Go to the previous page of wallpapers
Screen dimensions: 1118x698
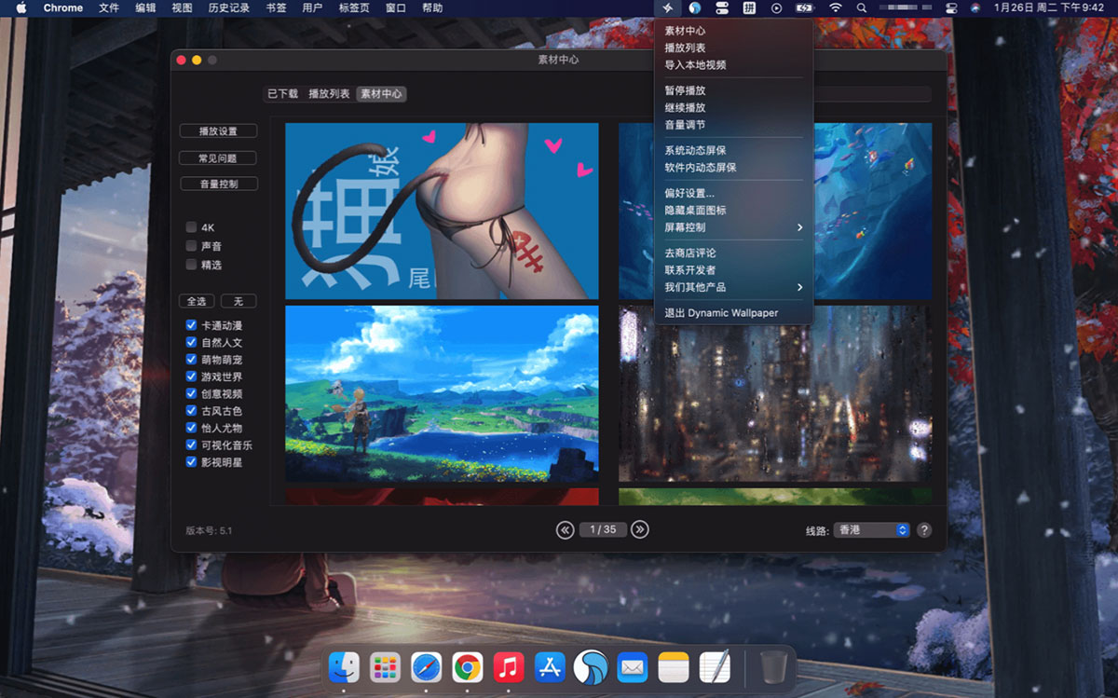pyautogui.click(x=565, y=529)
